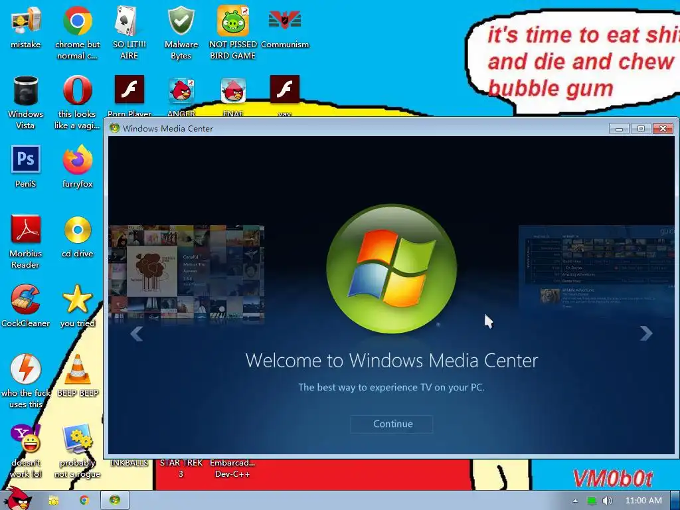The width and height of the screenshot is (680, 510).
Task: Open the FNAF desktop icon
Action: (233, 91)
